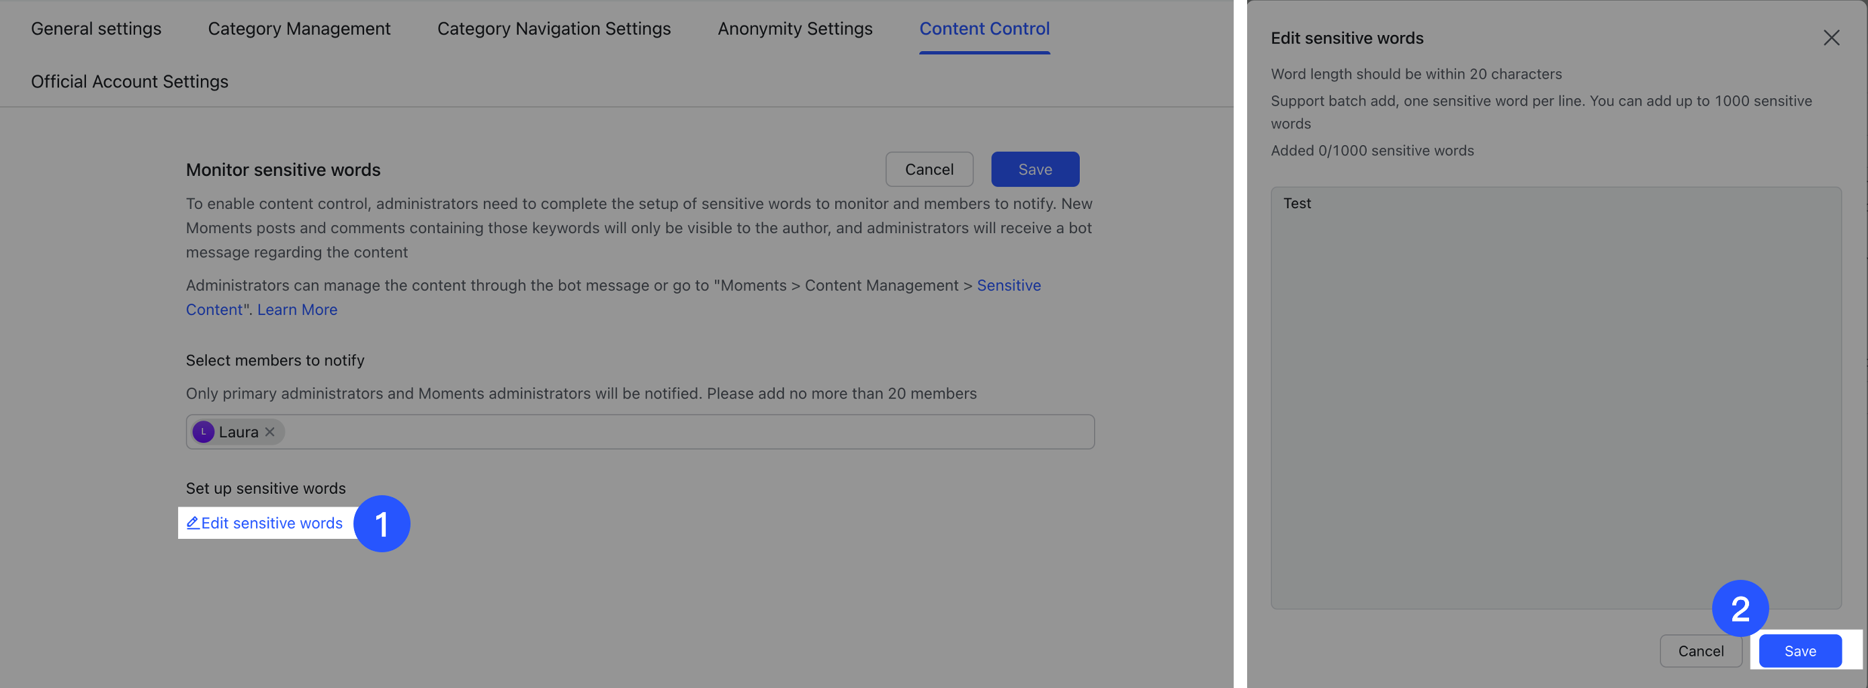This screenshot has height=688, width=1868.
Task: Save the edited sensitive words list
Action: pyautogui.click(x=1800, y=650)
